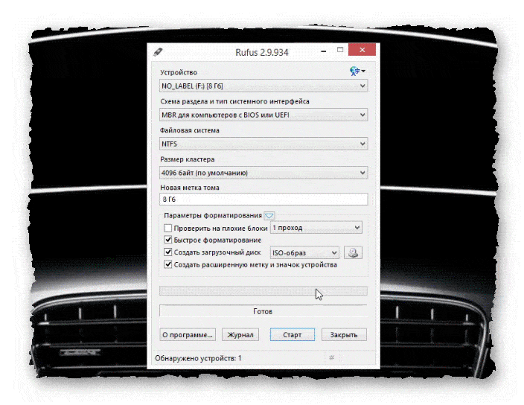
Task: Toggle 'Создать загрузочный диск' checkbox
Action: (x=167, y=252)
